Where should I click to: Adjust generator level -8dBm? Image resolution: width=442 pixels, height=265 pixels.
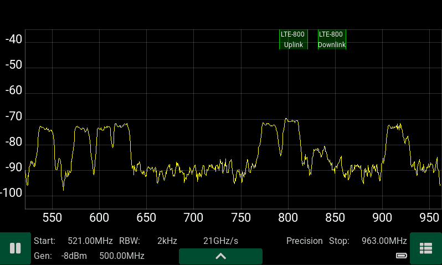tap(70, 256)
